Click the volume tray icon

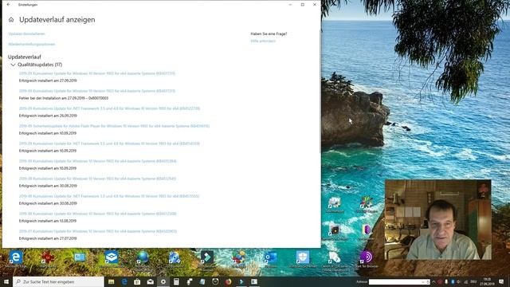click(459, 281)
